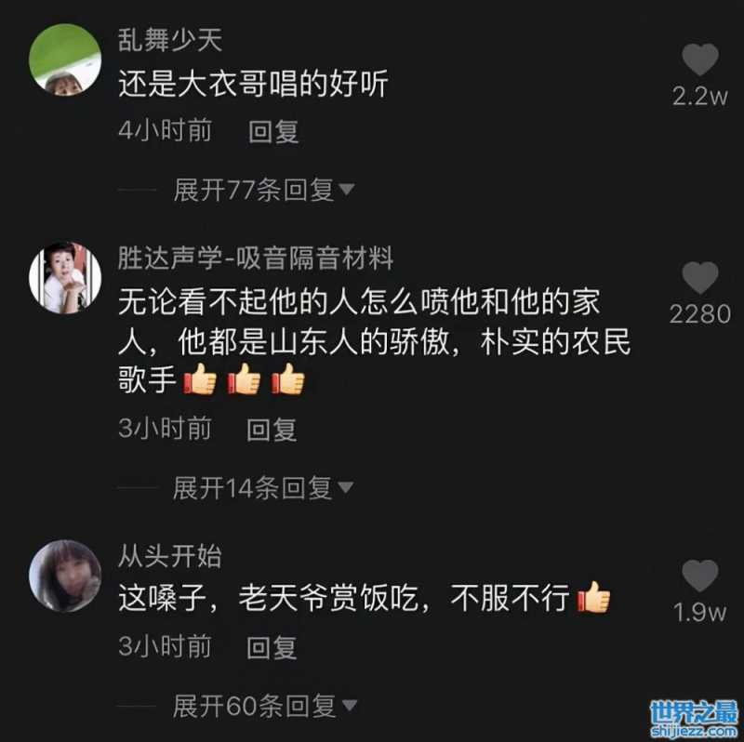The height and width of the screenshot is (742, 744).
Task: Select the comment text 还是大衣哥唱的好听
Action: [x=253, y=84]
